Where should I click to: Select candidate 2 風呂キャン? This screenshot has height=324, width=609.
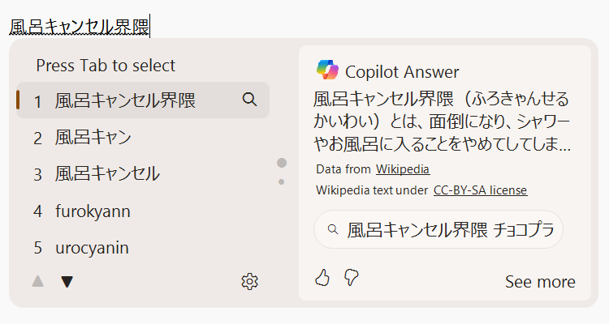click(93, 138)
